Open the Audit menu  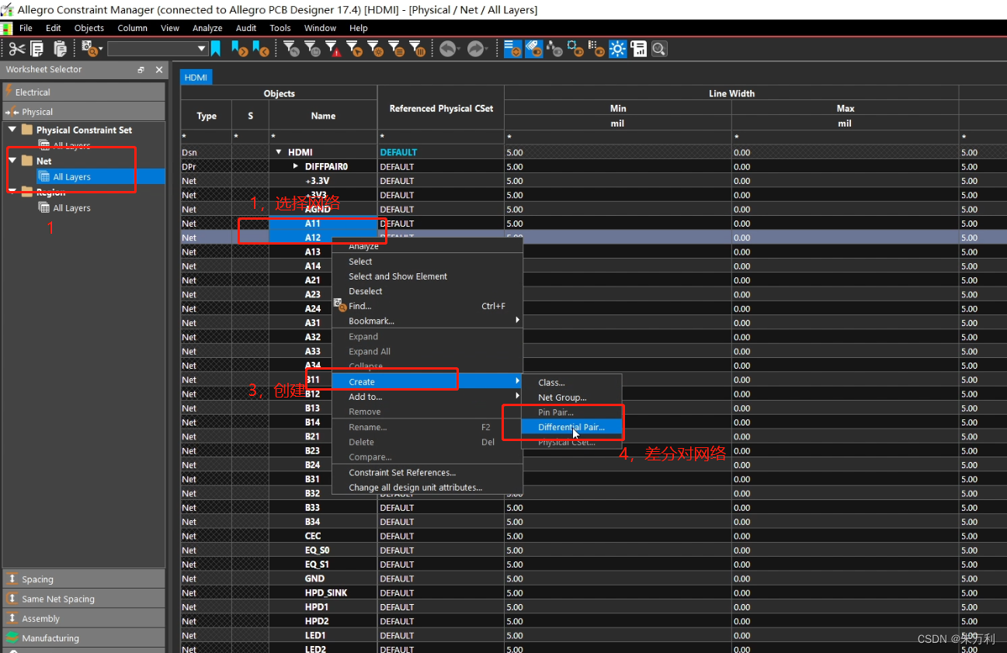246,28
